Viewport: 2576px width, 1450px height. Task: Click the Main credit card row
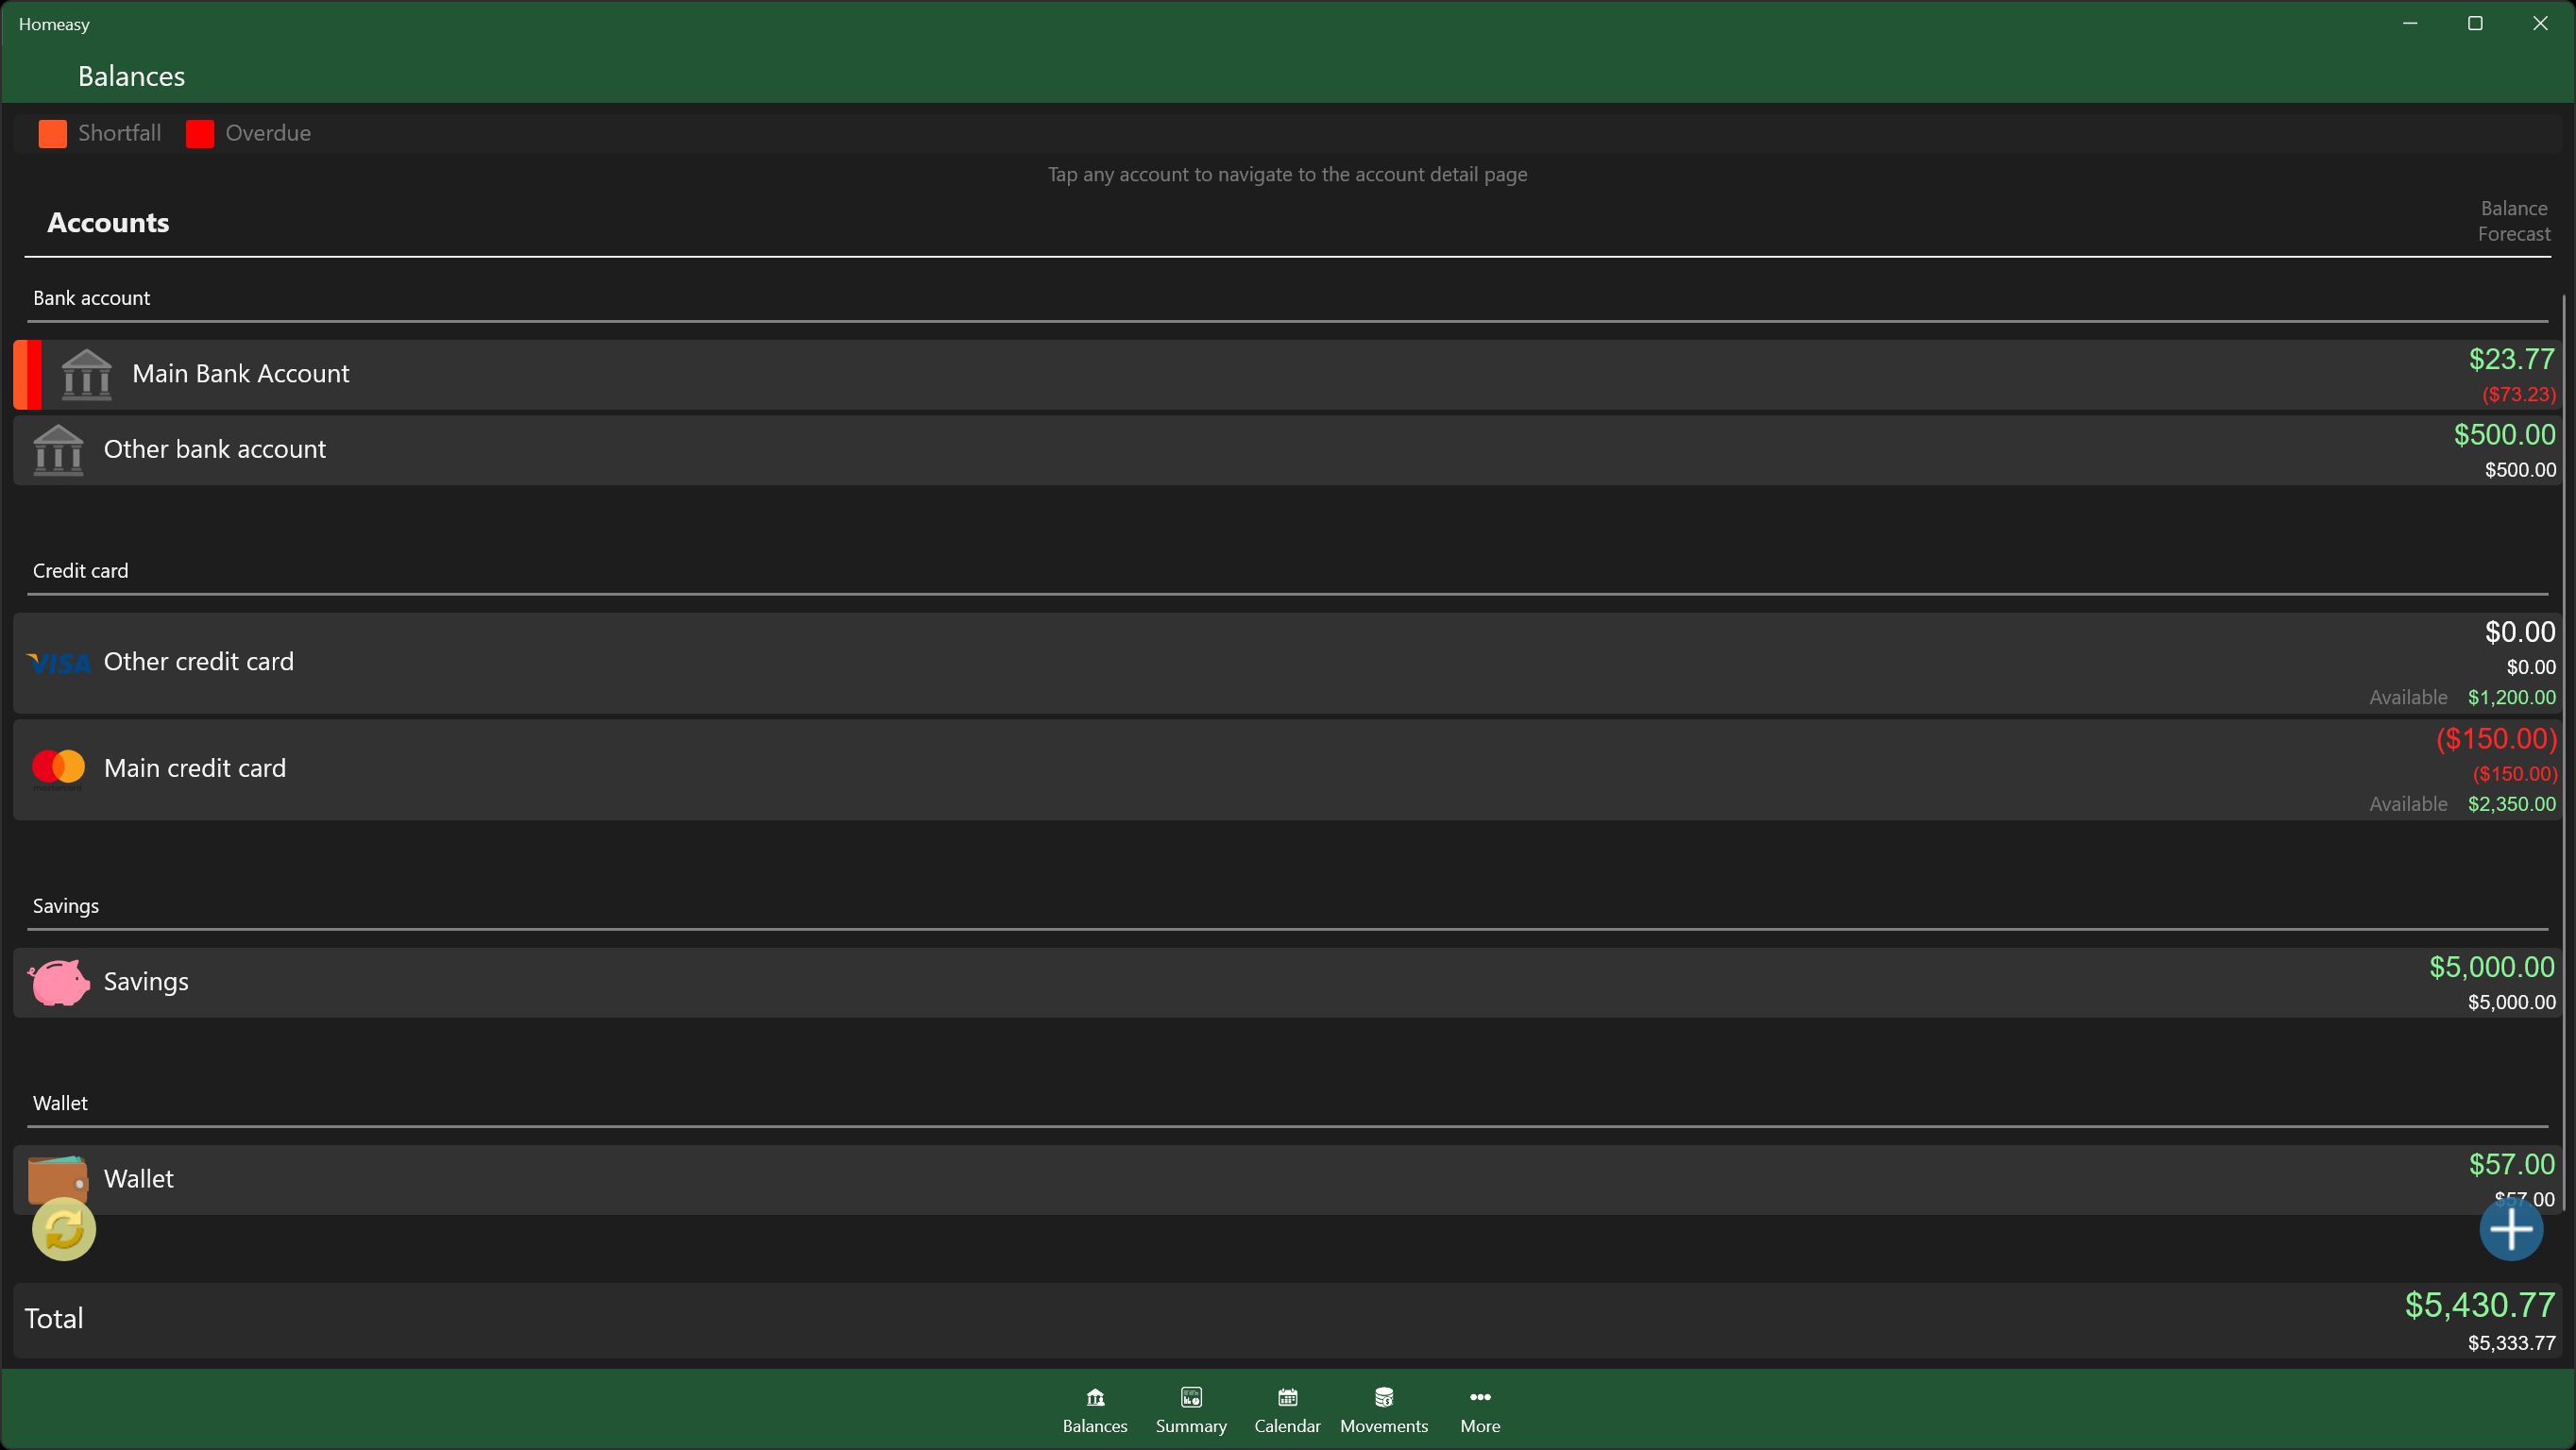[1286, 767]
